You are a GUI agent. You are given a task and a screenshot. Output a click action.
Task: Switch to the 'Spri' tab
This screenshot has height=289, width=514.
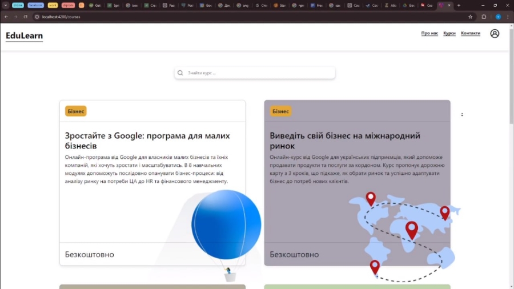click(x=114, y=5)
